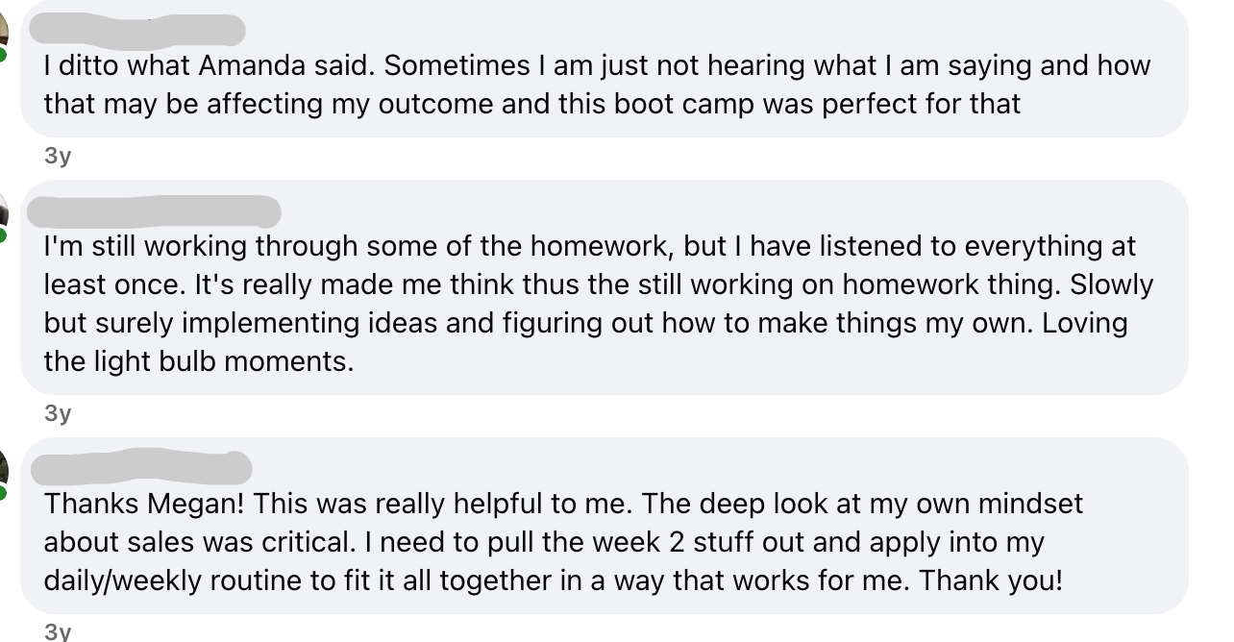Image resolution: width=1234 pixels, height=642 pixels.
Task: Open the blurred author name above the Thanks Megan comment
Action: coord(141,468)
